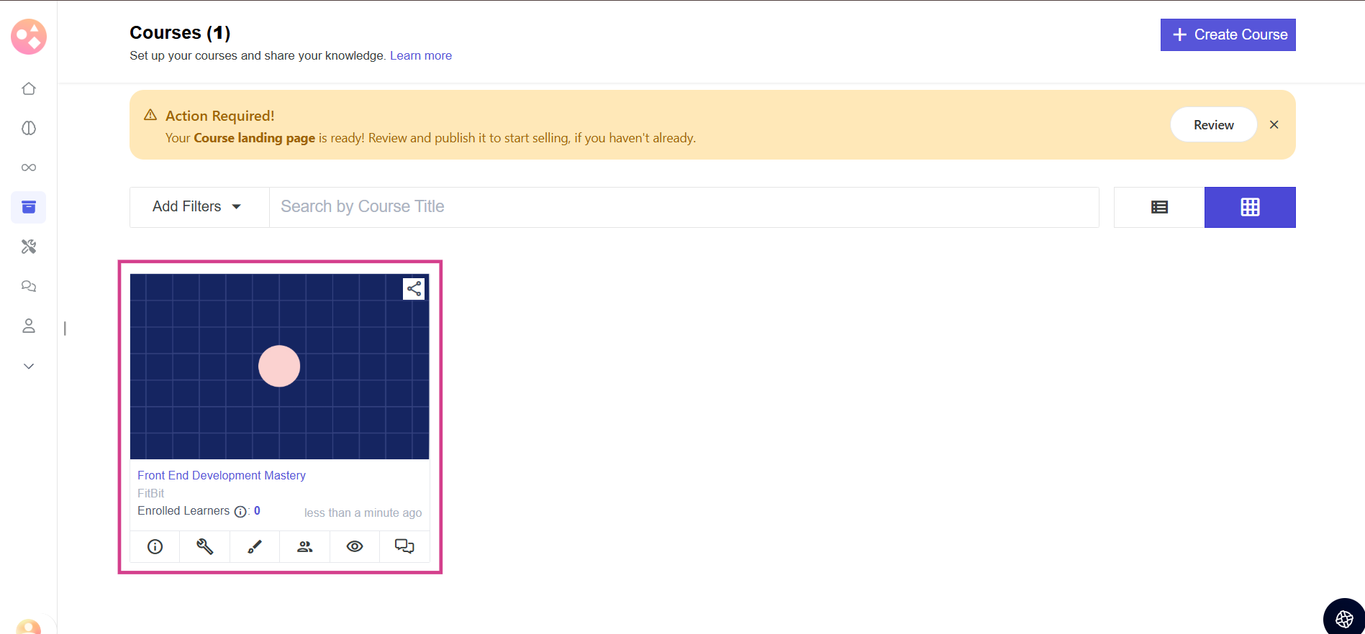This screenshot has width=1365, height=634.
Task: Open the help widget at bottom right
Action: [x=1344, y=618]
